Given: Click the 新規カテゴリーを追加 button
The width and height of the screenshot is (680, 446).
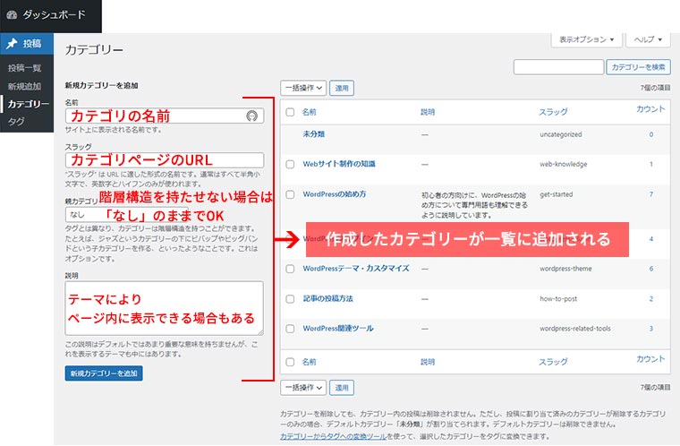Looking at the screenshot, I should tap(104, 373).
